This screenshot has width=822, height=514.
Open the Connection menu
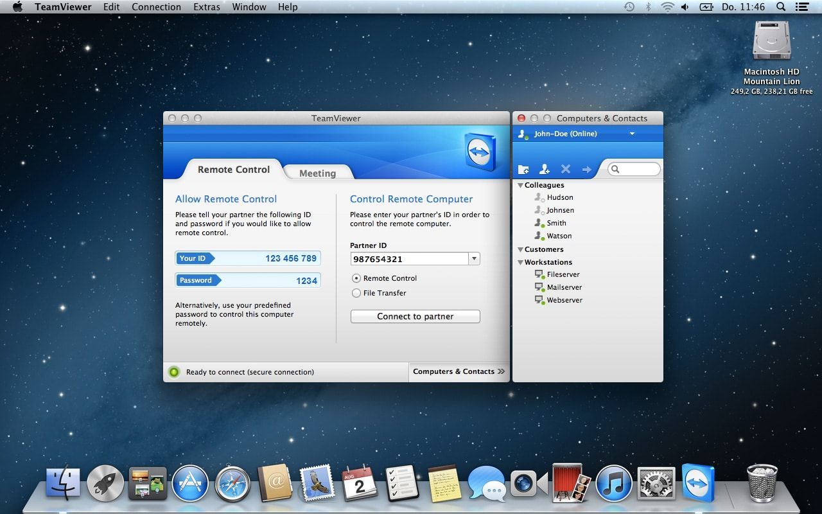156,7
